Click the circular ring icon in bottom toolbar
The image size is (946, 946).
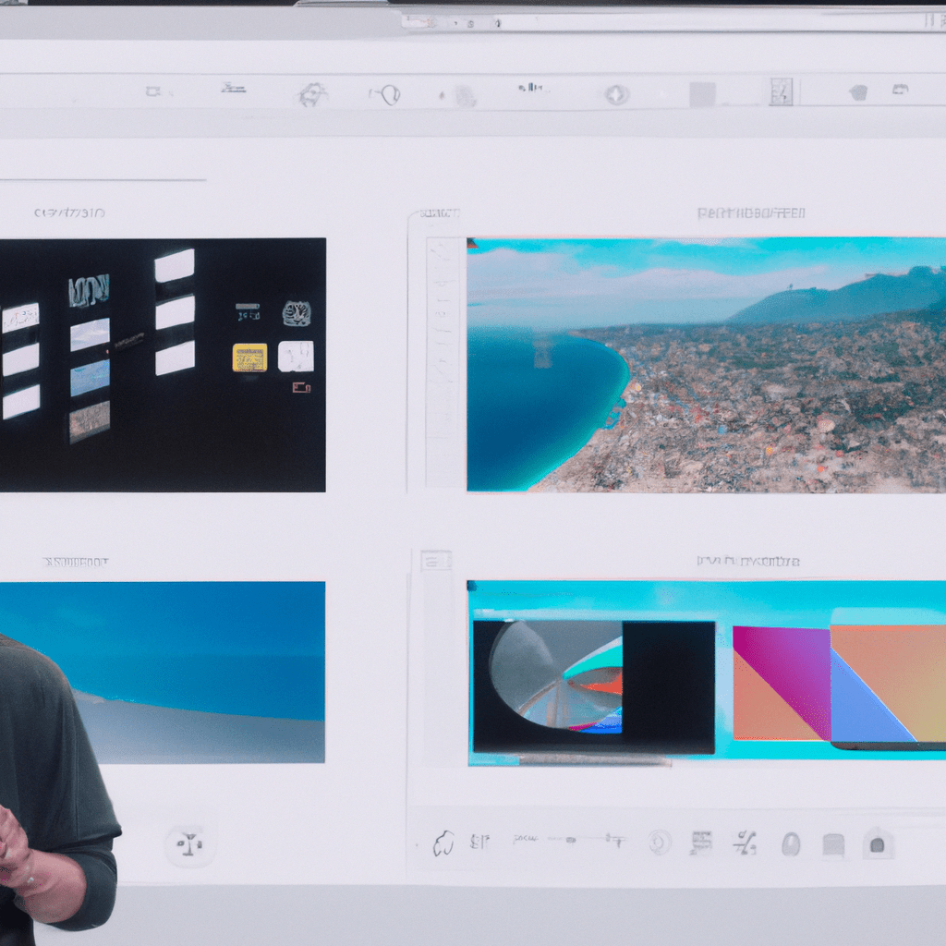[660, 843]
